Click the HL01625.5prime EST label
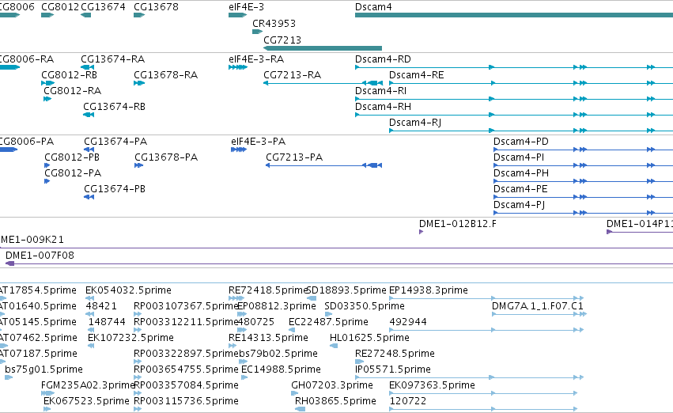This screenshot has width=673, height=413. coord(369,338)
